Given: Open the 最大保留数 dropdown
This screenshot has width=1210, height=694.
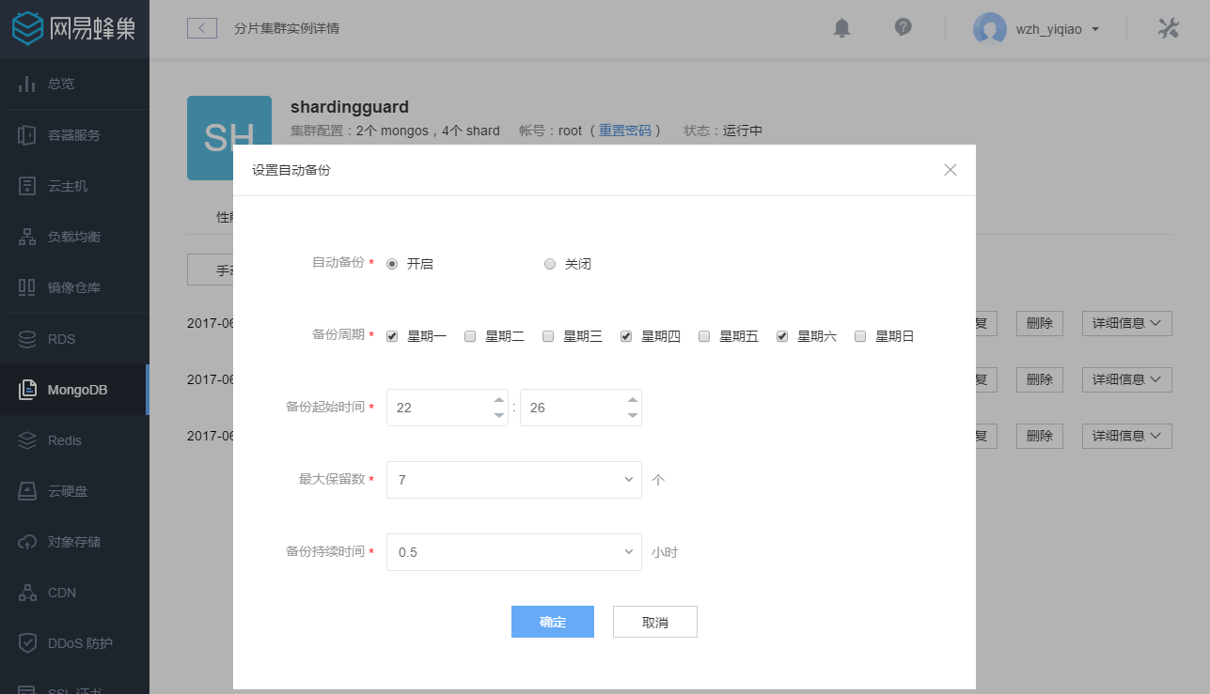Looking at the screenshot, I should point(514,480).
